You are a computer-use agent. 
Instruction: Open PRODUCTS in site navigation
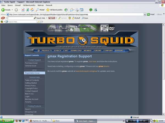click(x=47, y=51)
